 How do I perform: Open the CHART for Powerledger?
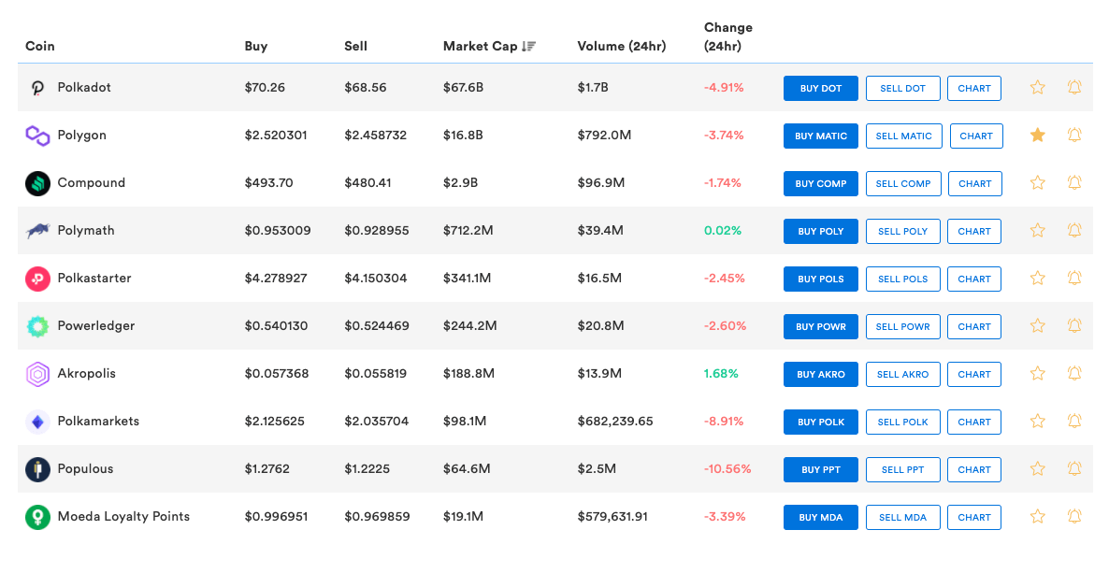click(974, 327)
